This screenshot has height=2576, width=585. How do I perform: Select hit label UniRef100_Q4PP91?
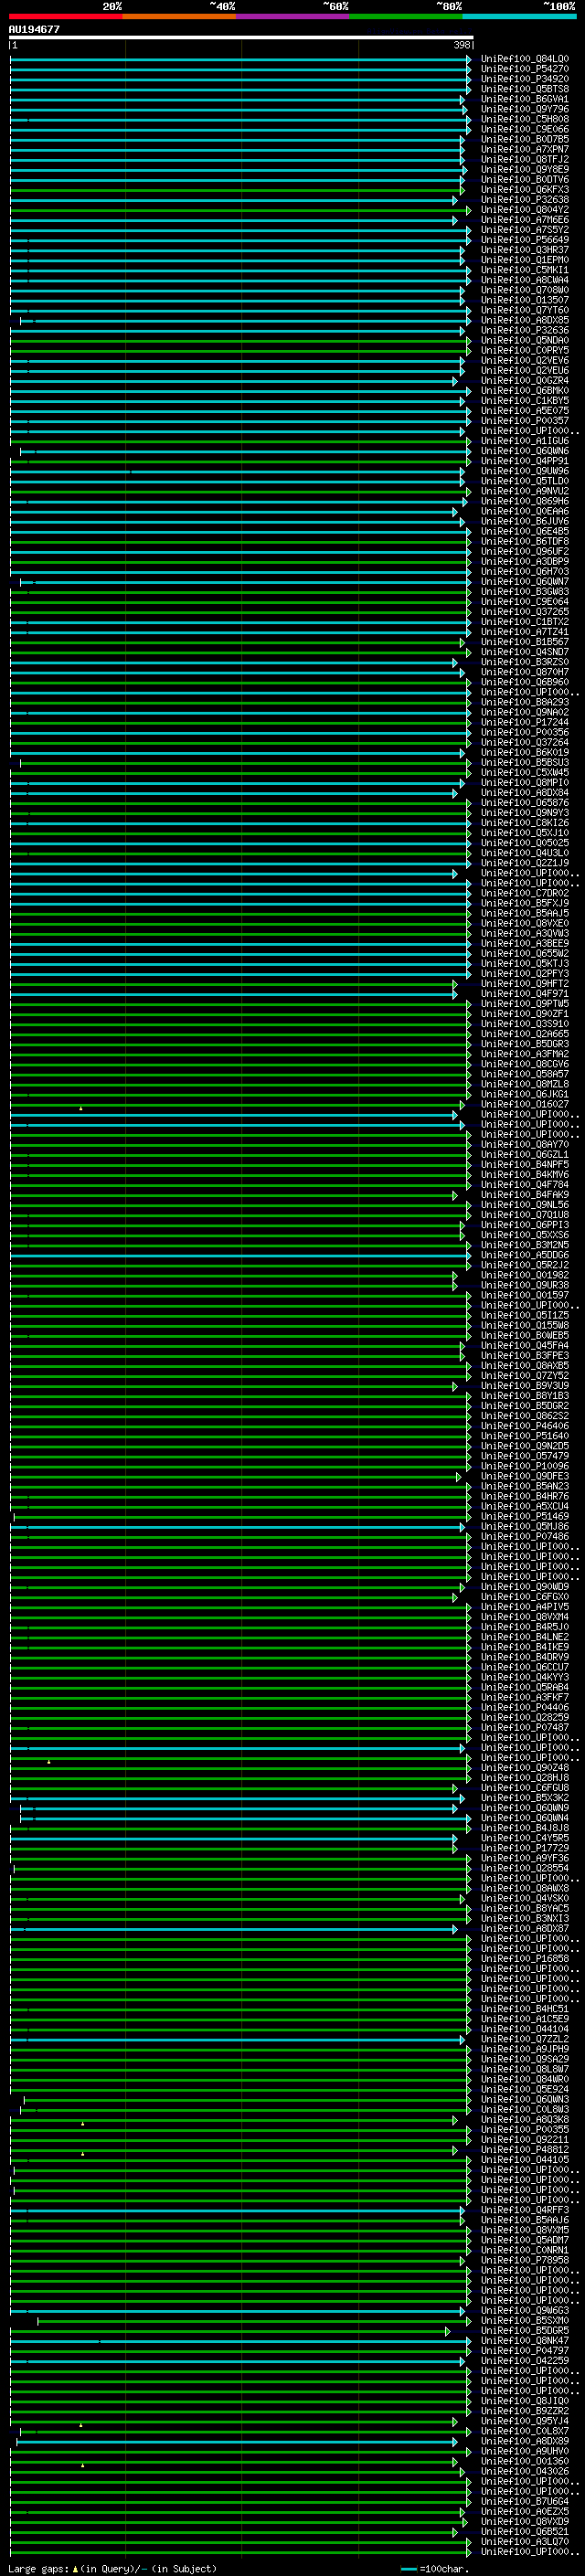click(x=525, y=461)
